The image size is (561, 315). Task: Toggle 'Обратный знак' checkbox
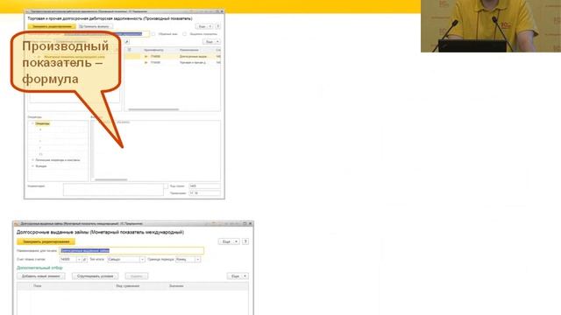pos(153,34)
